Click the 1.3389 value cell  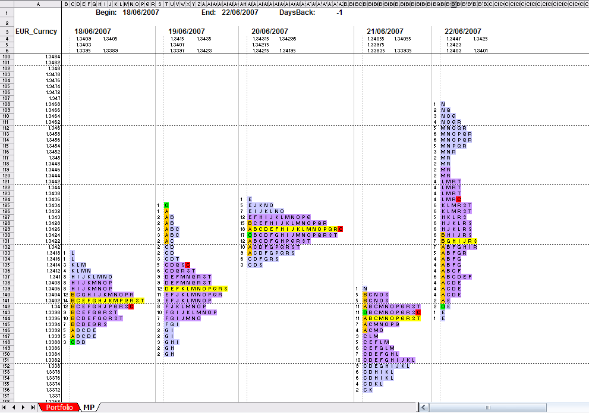(x=111, y=51)
